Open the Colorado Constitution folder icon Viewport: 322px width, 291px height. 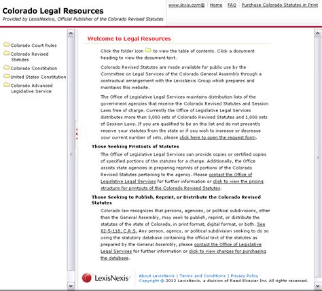click(x=7, y=67)
